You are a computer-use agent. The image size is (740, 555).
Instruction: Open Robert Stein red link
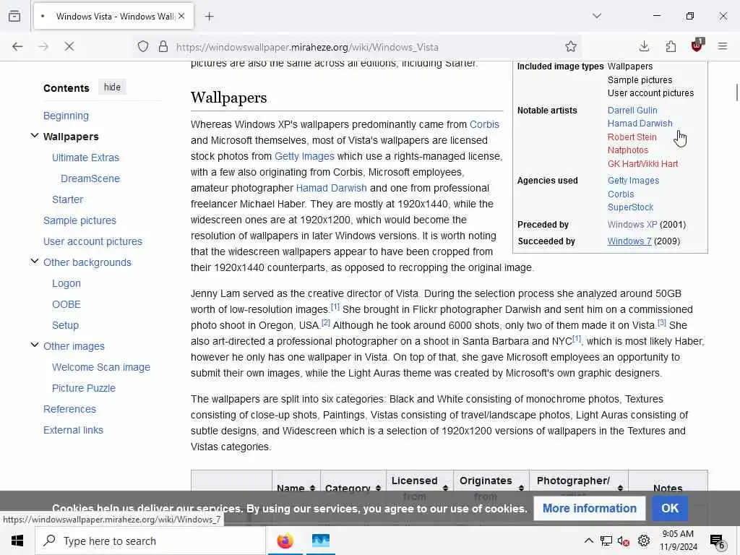tap(632, 137)
